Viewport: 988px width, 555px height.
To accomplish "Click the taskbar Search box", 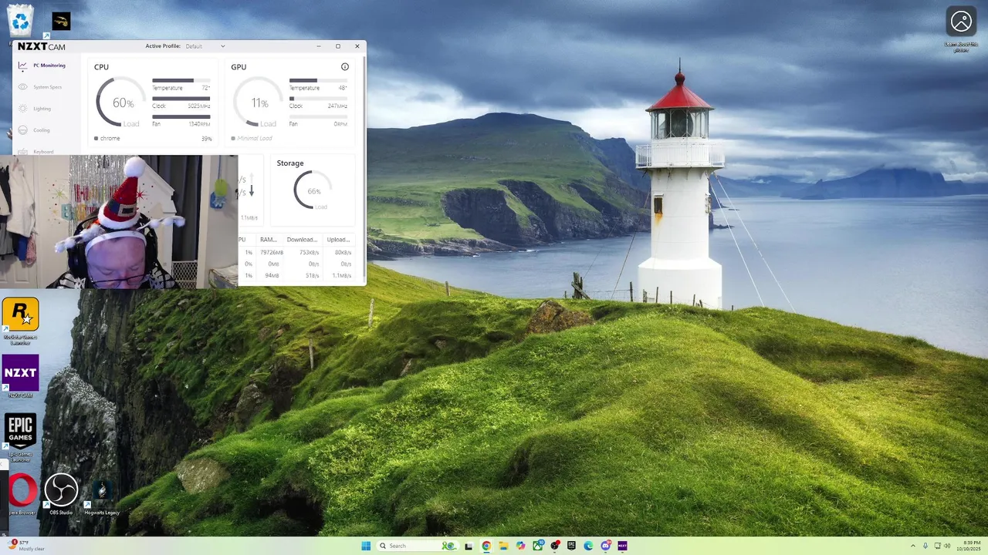I will [x=416, y=546].
